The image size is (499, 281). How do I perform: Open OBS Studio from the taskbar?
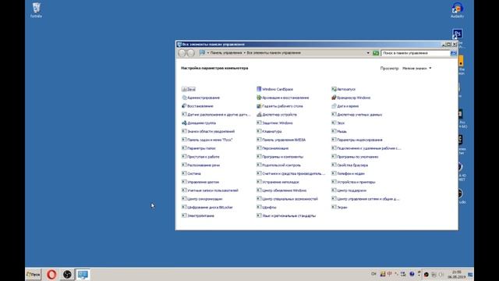point(67,274)
